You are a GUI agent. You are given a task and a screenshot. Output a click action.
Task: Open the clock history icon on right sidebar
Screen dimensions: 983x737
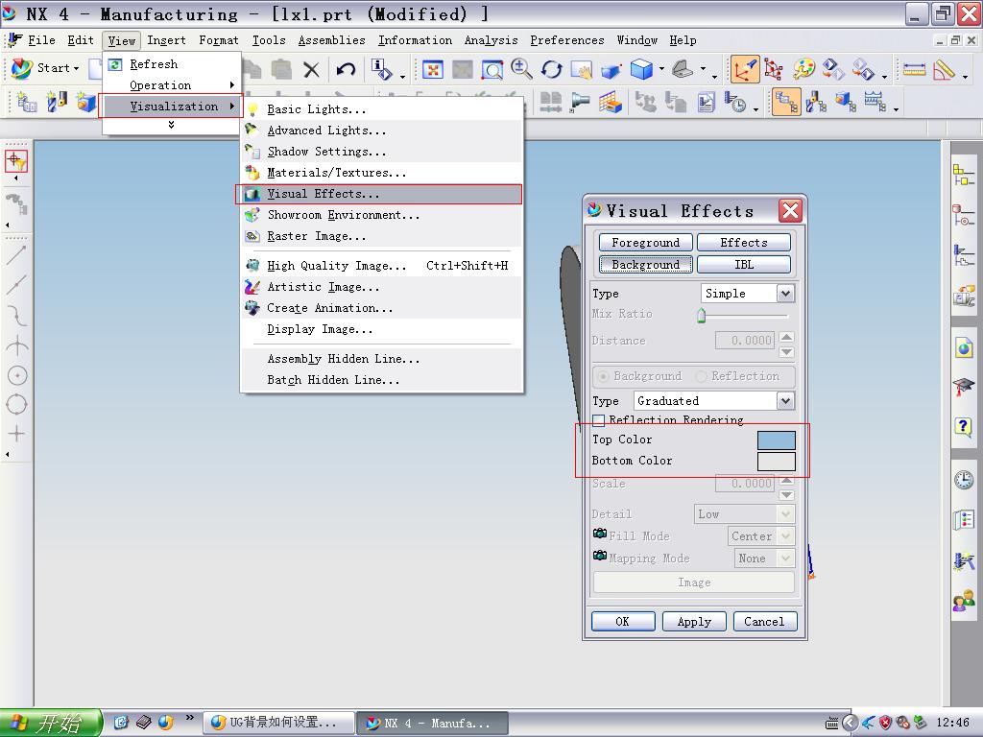pyautogui.click(x=964, y=480)
